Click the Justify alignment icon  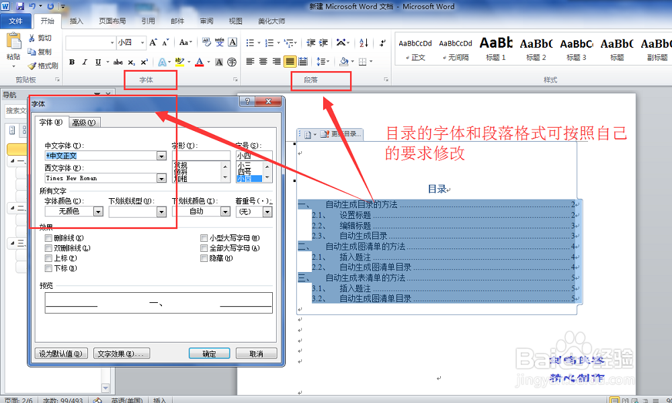[x=290, y=62]
